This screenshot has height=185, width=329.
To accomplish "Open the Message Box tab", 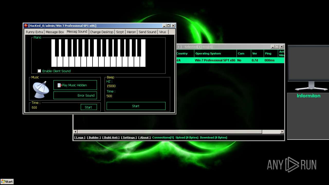I will pos(55,32).
